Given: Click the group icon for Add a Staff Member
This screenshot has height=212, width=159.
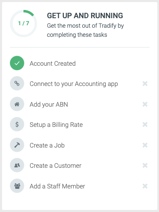Looking at the screenshot, I should click(x=17, y=186).
